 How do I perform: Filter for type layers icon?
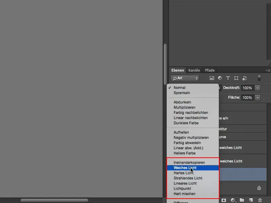228,78
